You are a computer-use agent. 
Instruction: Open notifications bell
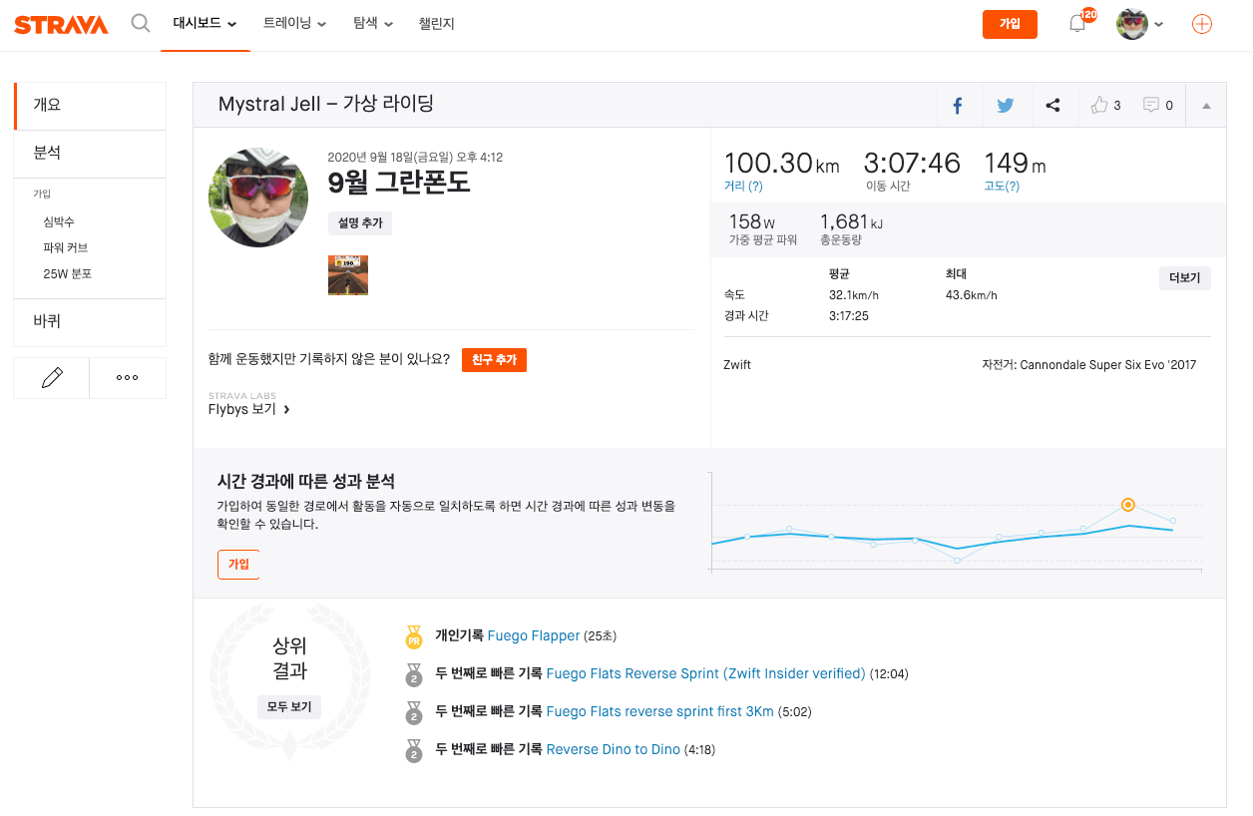1077,24
